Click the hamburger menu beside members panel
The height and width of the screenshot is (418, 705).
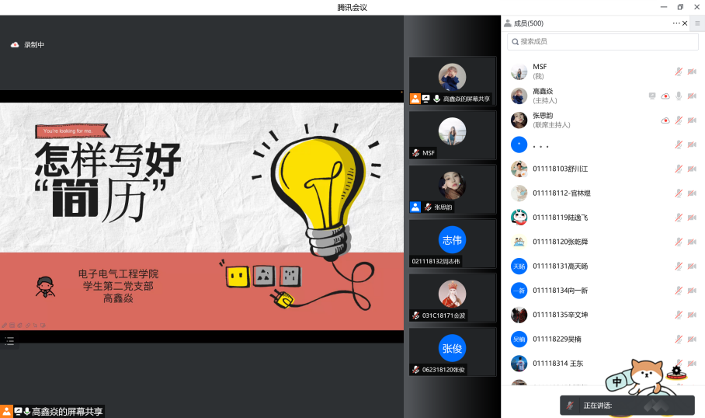(x=696, y=23)
